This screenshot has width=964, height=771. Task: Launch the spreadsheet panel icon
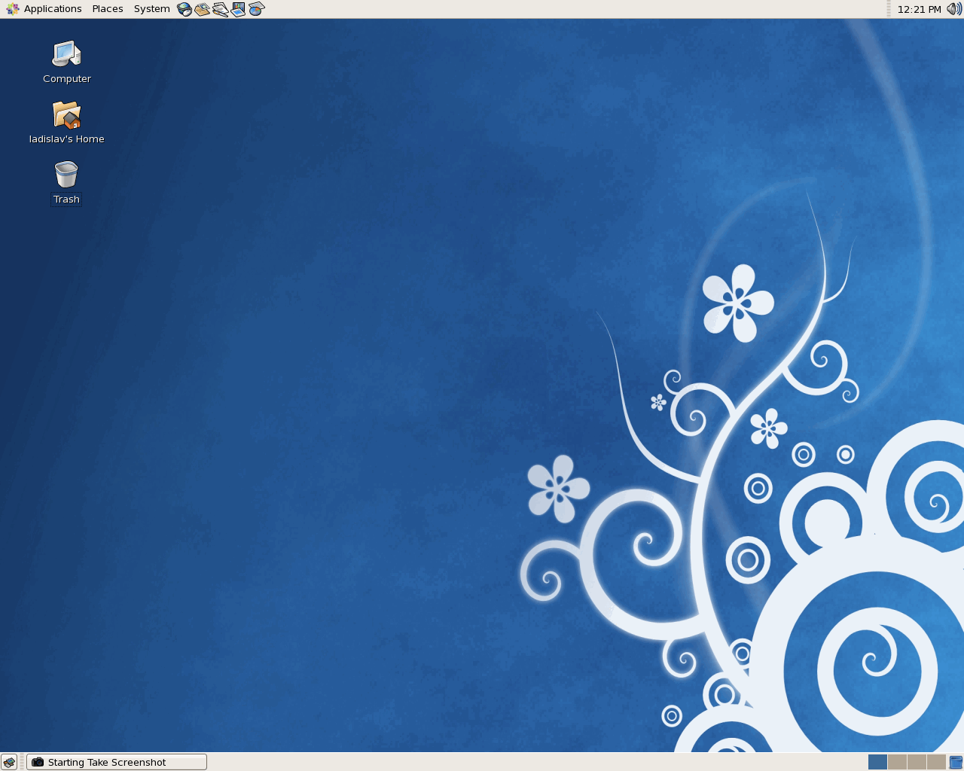(x=257, y=9)
